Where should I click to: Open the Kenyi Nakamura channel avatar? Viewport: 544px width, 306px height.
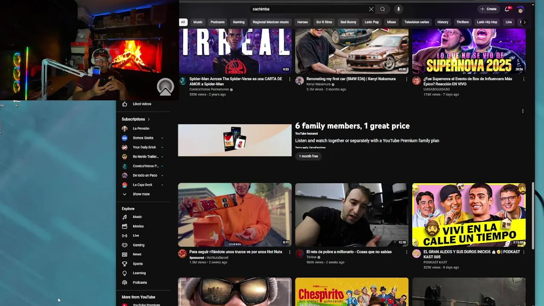299,81
